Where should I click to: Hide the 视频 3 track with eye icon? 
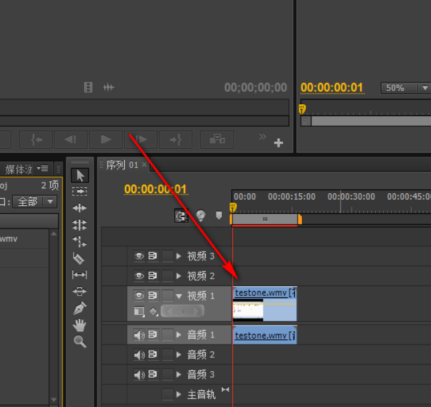[x=139, y=256]
